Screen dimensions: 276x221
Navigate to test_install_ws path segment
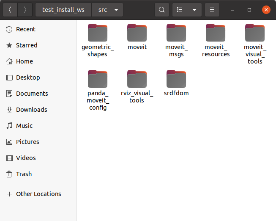(x=63, y=10)
